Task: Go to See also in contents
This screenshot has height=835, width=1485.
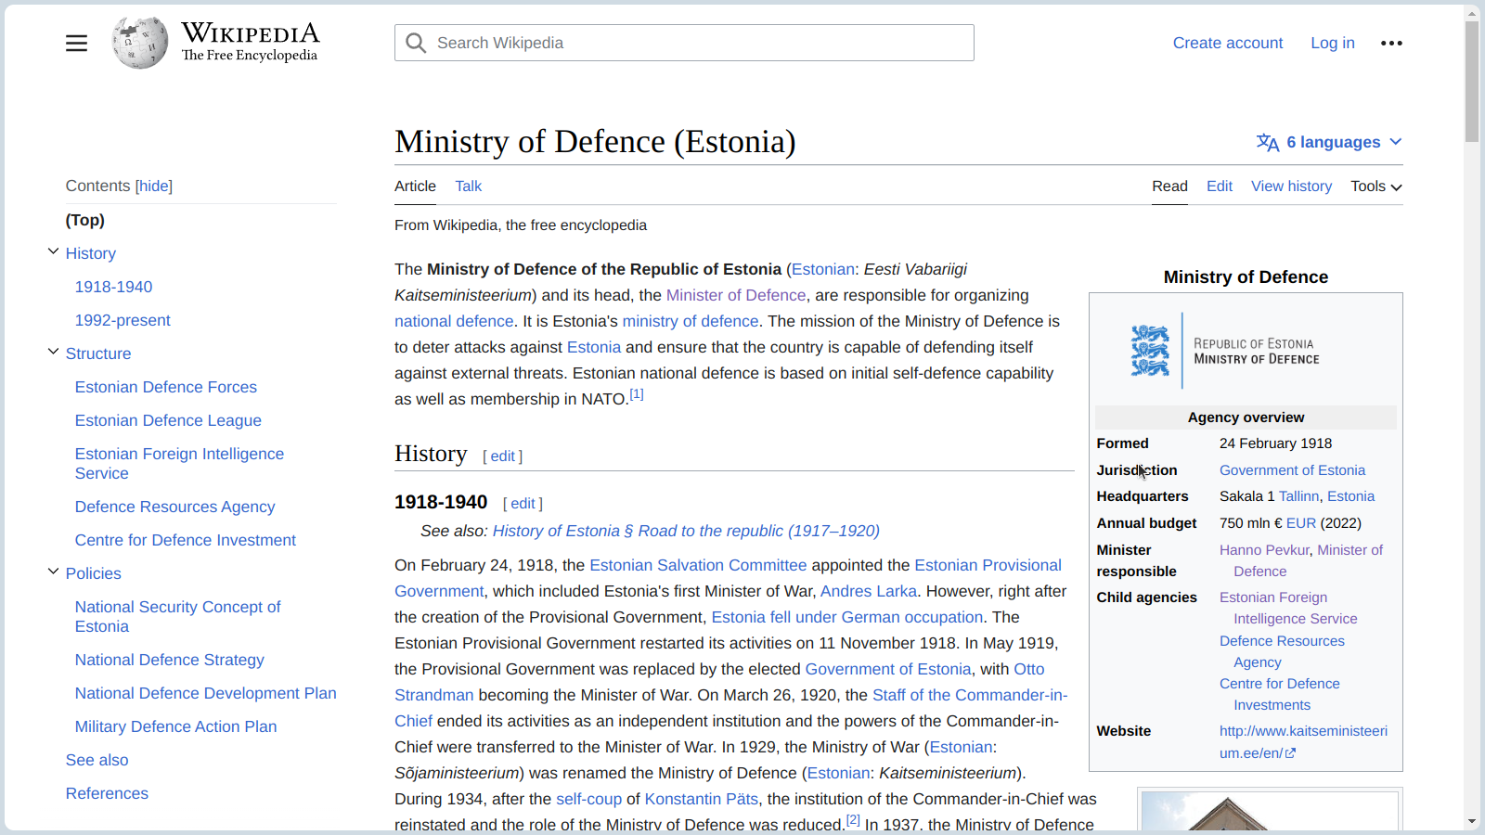Action: 97,760
